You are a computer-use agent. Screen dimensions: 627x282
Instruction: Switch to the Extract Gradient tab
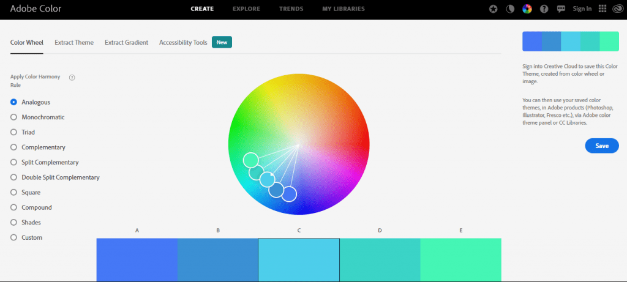coord(126,42)
